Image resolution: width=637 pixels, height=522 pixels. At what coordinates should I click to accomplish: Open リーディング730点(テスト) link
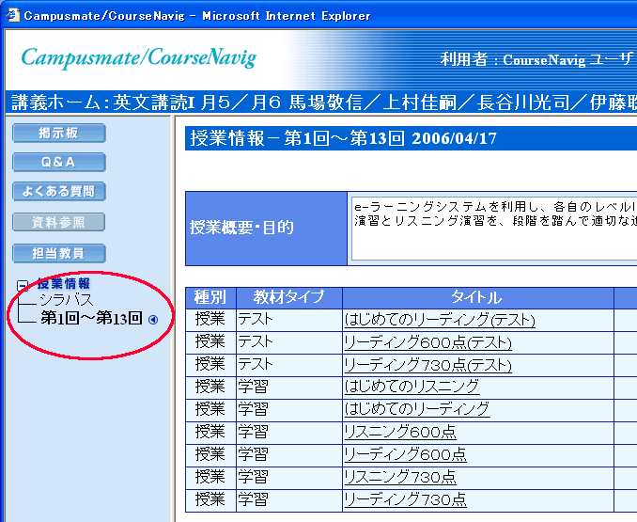[427, 365]
